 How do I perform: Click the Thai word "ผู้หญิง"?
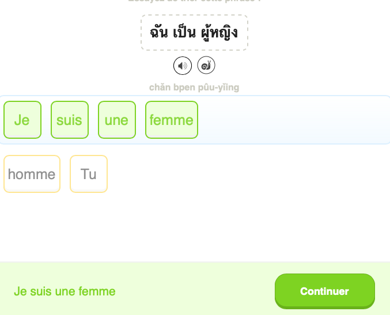tap(219, 32)
